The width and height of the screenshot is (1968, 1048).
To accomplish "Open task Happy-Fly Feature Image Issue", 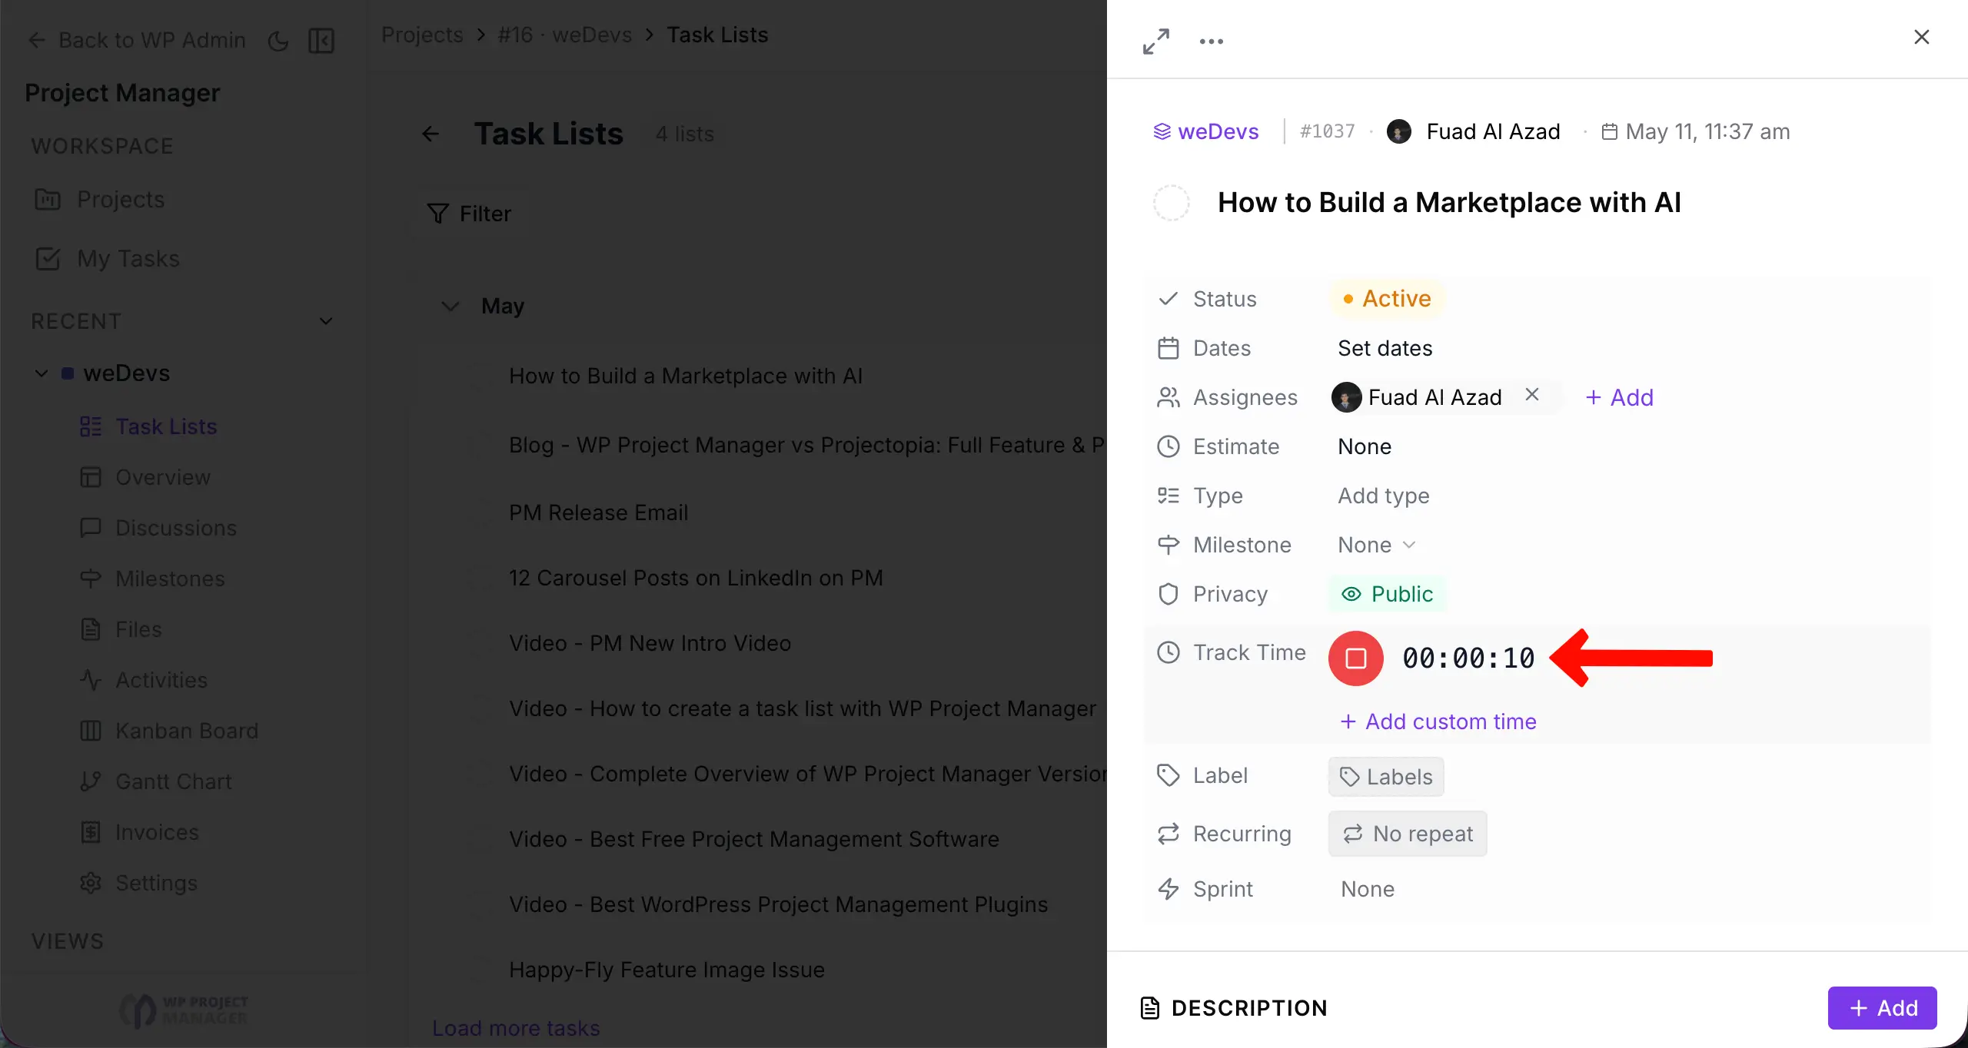I will click(667, 970).
